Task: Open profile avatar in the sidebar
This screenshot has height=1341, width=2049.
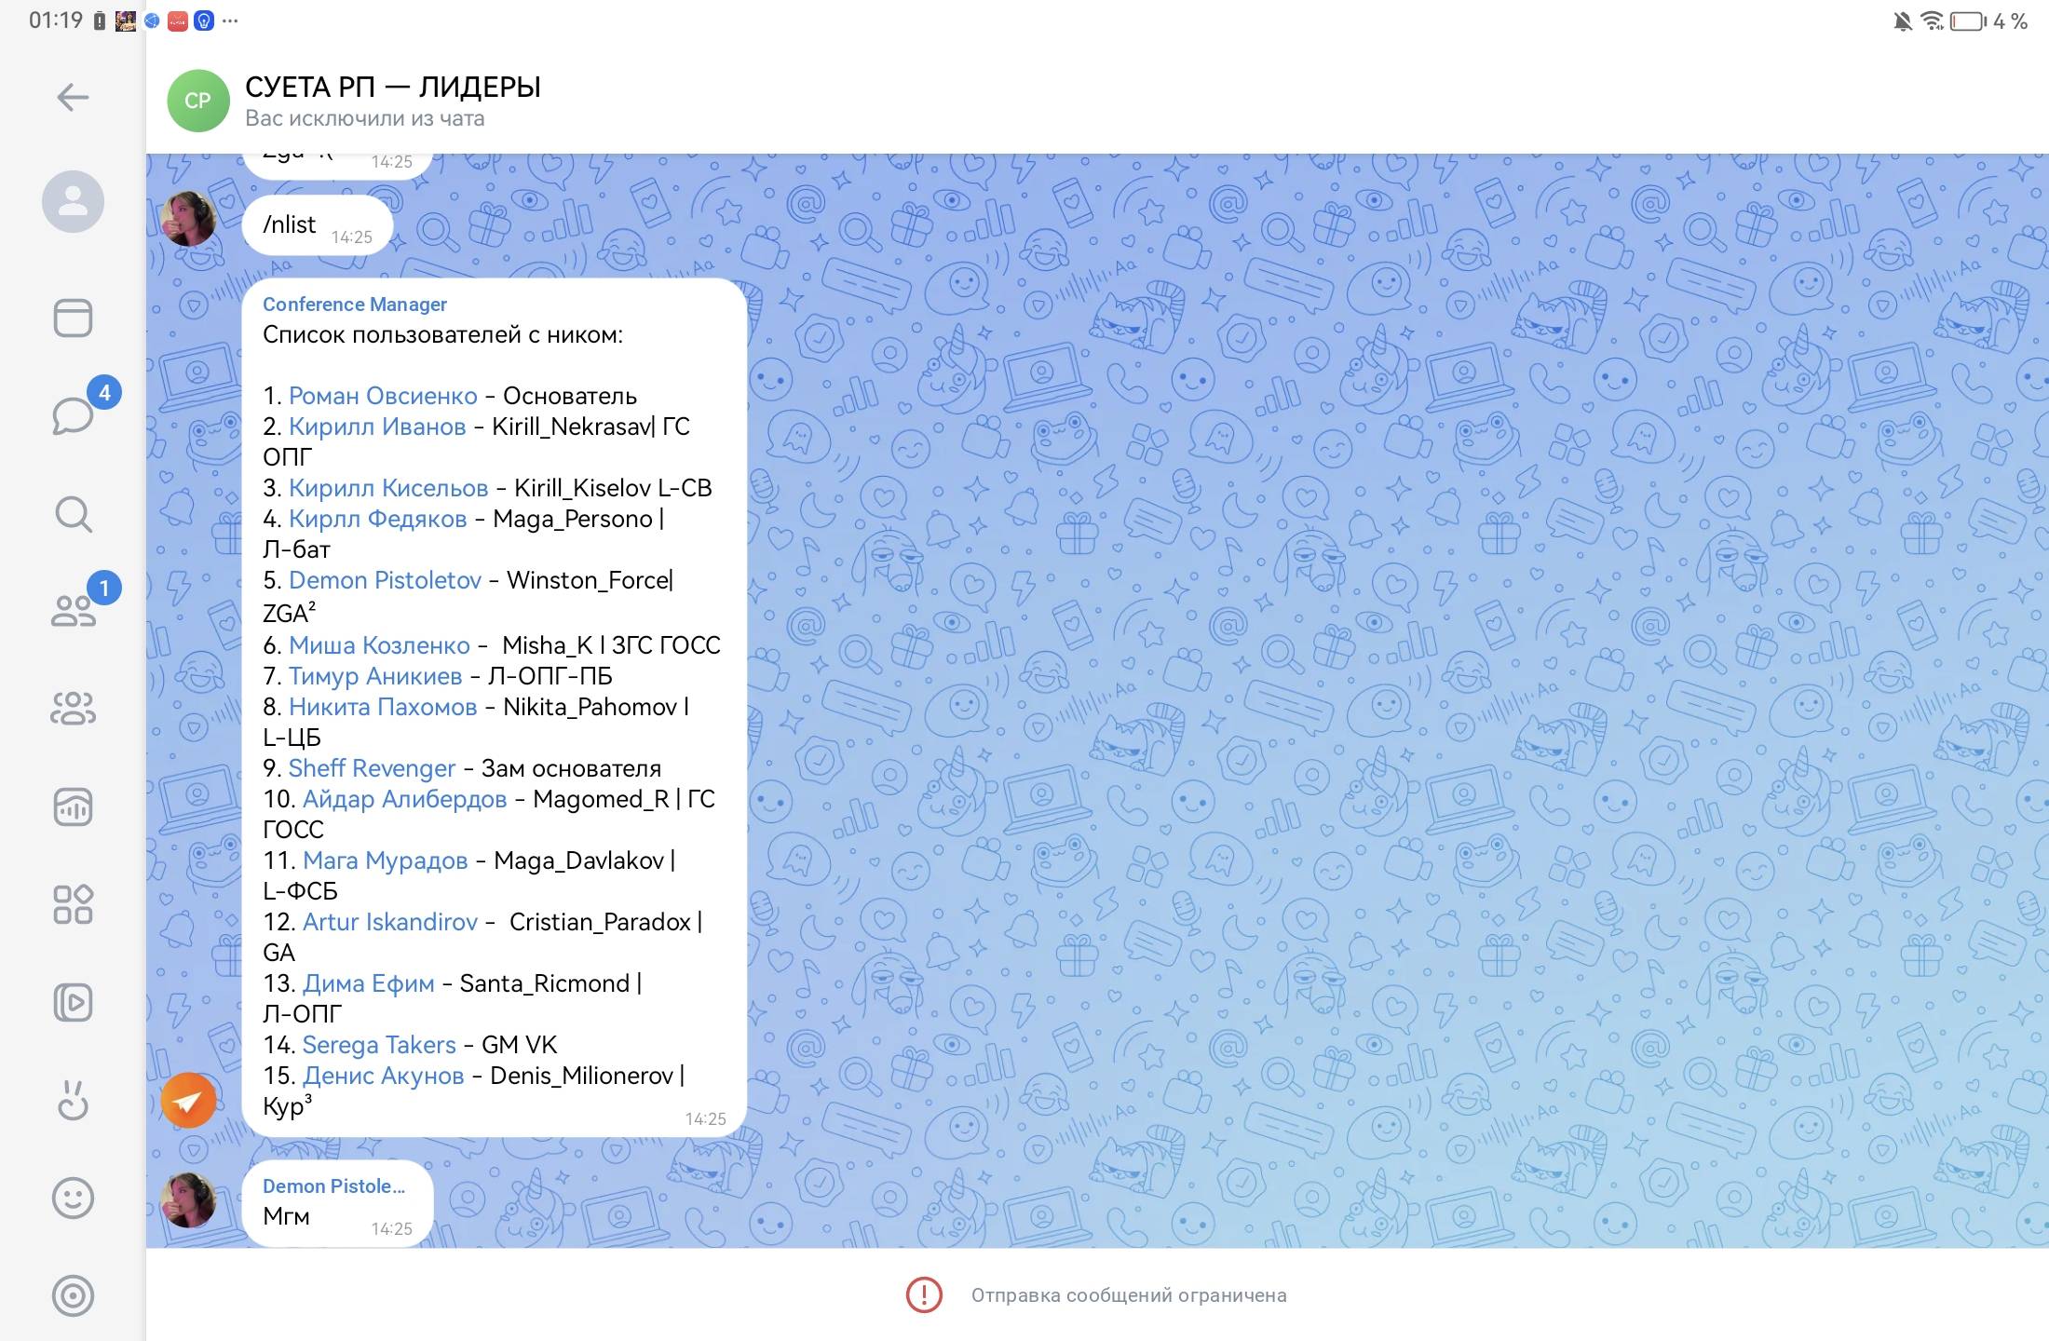Action: click(x=73, y=201)
